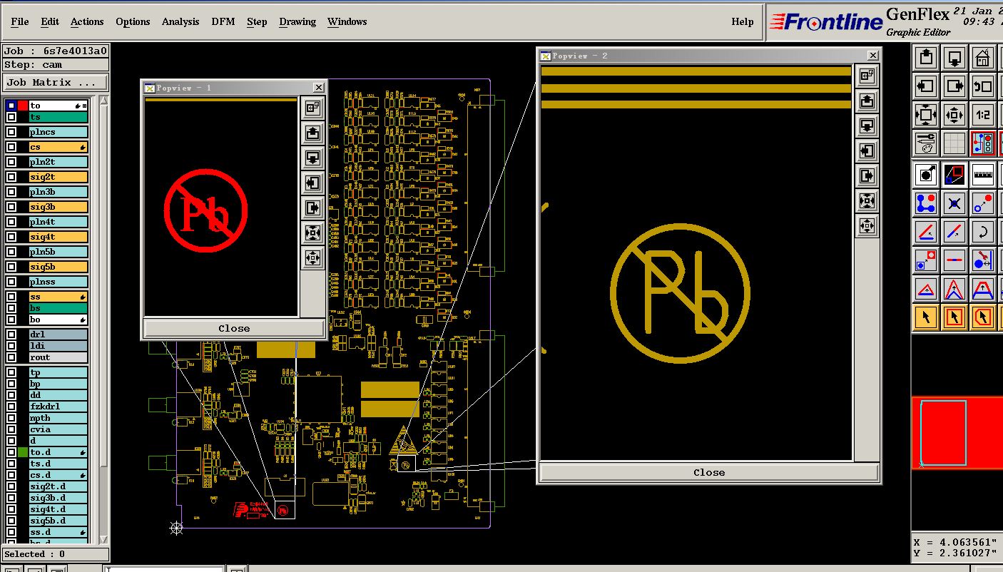Toggle the checkbox for layer plncs
Viewport: 1003px width, 572px height.
click(11, 132)
